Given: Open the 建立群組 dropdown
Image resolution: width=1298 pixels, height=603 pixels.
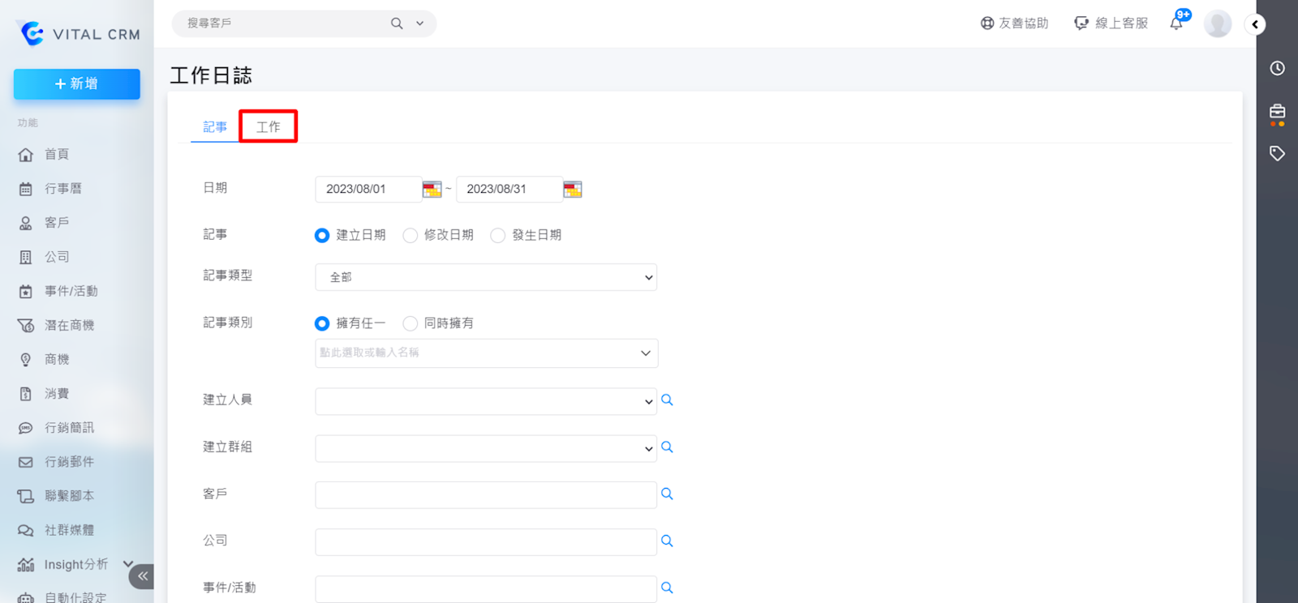Looking at the screenshot, I should coord(485,448).
